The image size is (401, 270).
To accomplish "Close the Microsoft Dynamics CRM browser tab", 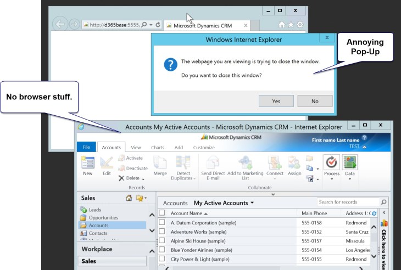I will coord(246,25).
